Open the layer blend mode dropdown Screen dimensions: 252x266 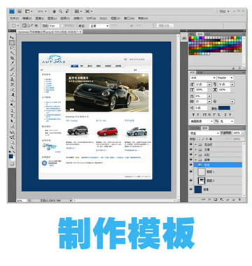click(x=204, y=133)
